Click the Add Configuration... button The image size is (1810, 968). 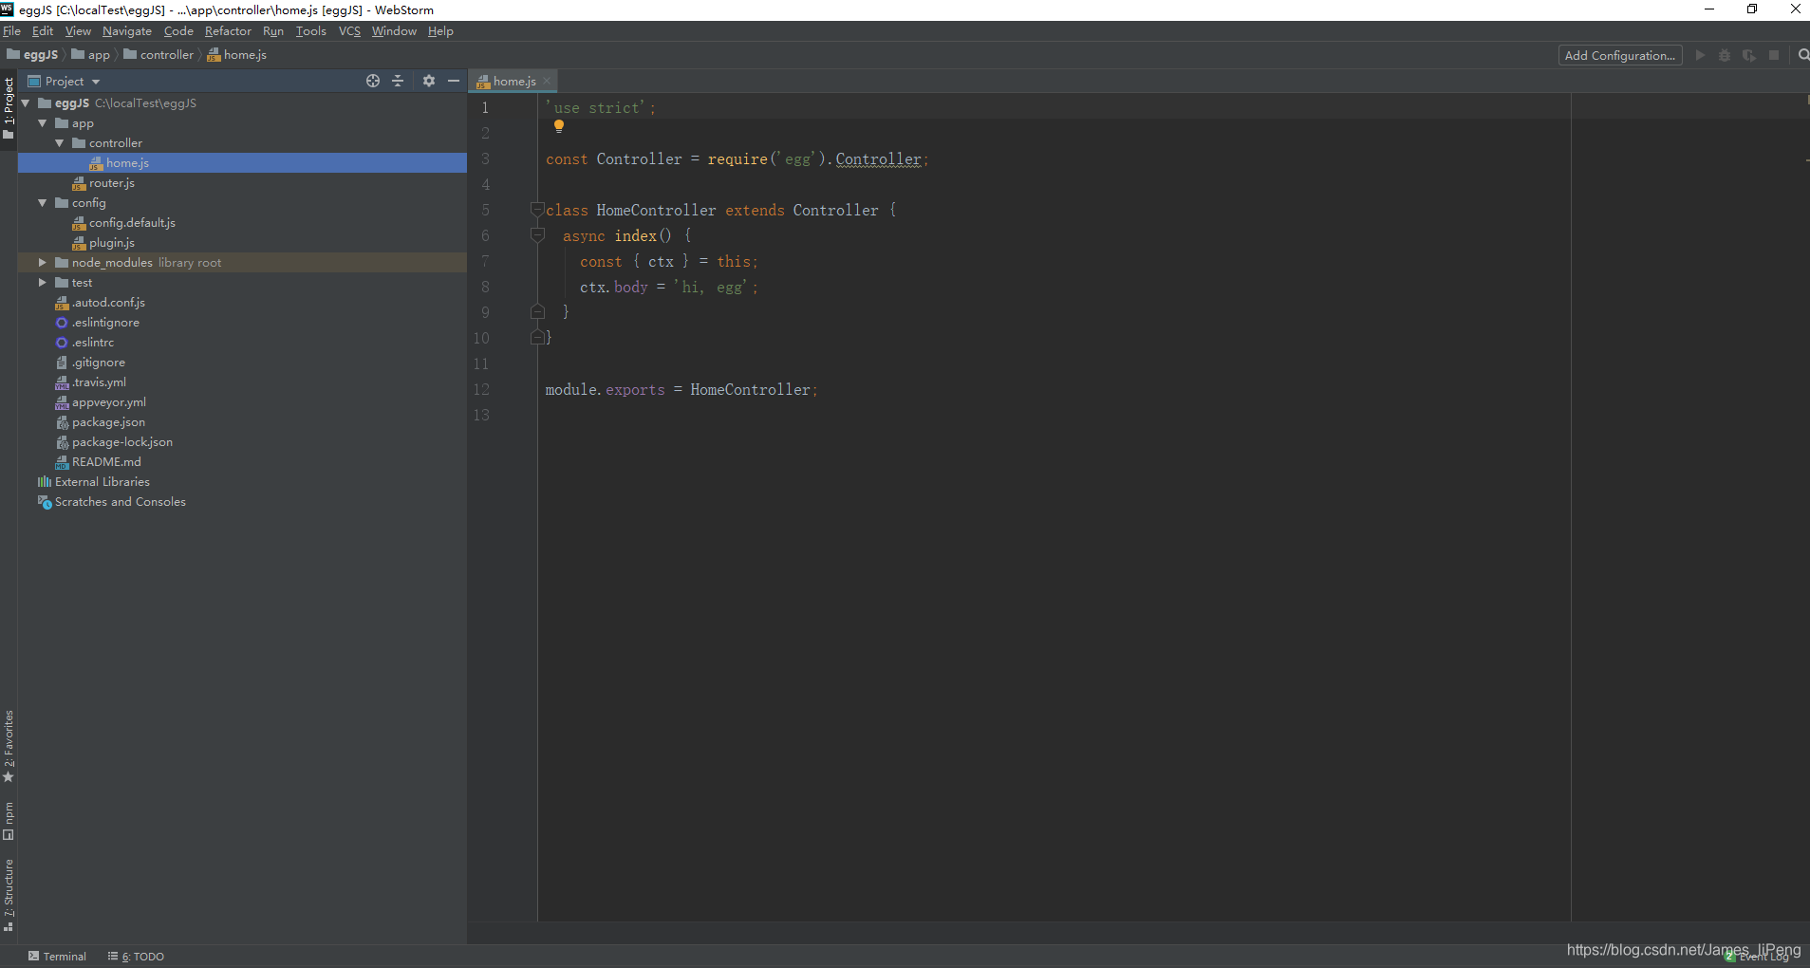[1620, 55]
